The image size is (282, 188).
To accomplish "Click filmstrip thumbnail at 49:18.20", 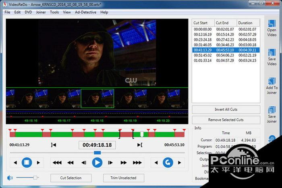I will point(164,99).
